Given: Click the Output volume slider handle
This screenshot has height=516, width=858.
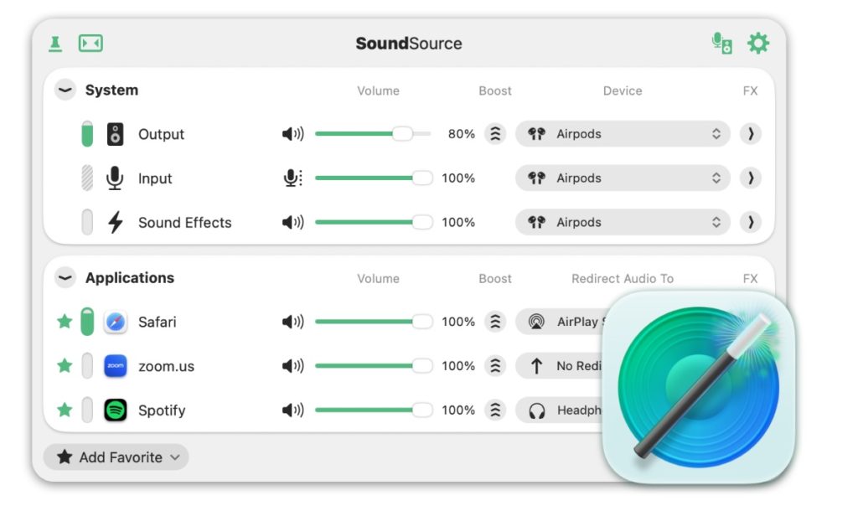Looking at the screenshot, I should [x=403, y=134].
